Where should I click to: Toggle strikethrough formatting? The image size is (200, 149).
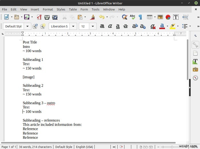126,26
